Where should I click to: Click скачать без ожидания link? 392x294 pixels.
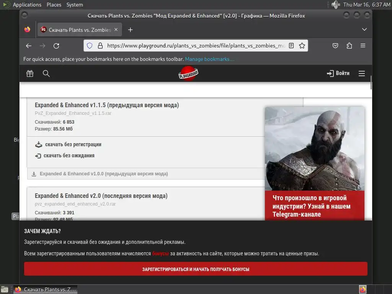pos(69,155)
